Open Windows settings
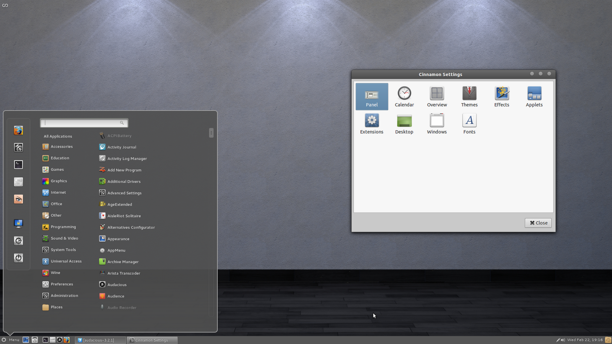612x344 pixels. point(436,123)
